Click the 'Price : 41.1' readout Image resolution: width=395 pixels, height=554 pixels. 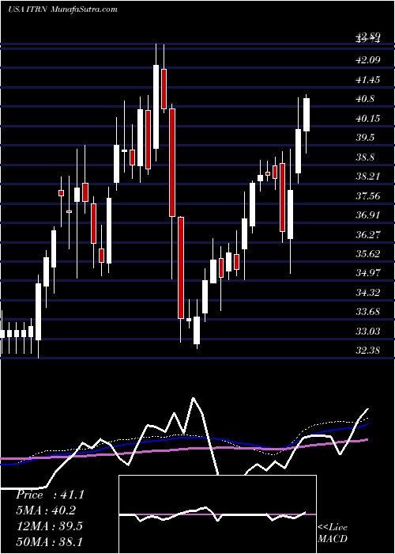click(50, 495)
